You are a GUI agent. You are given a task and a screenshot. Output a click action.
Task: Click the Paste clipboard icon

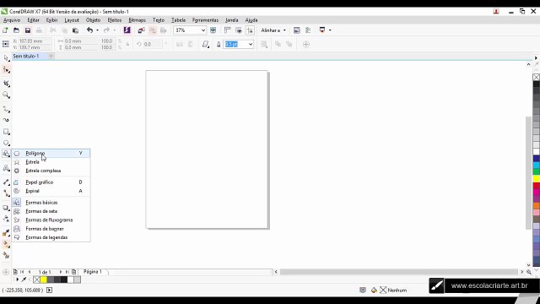tap(75, 30)
